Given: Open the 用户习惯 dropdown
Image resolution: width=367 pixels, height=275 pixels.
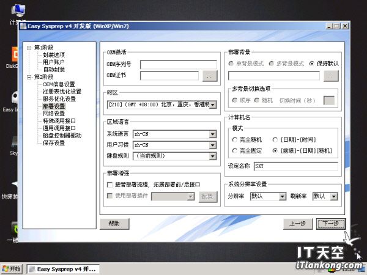Looking at the screenshot, I should click(x=212, y=145).
